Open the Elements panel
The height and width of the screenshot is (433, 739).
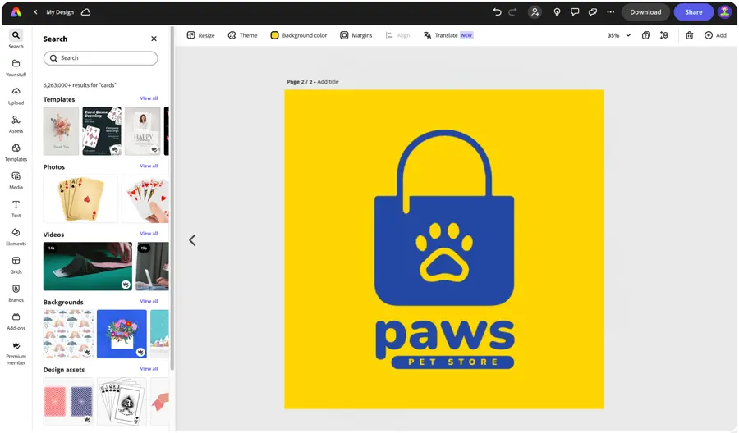[x=16, y=237]
